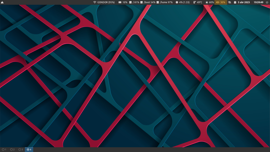270x152 pixels.
Task: Switch to workspace 2
Action: click(12, 150)
